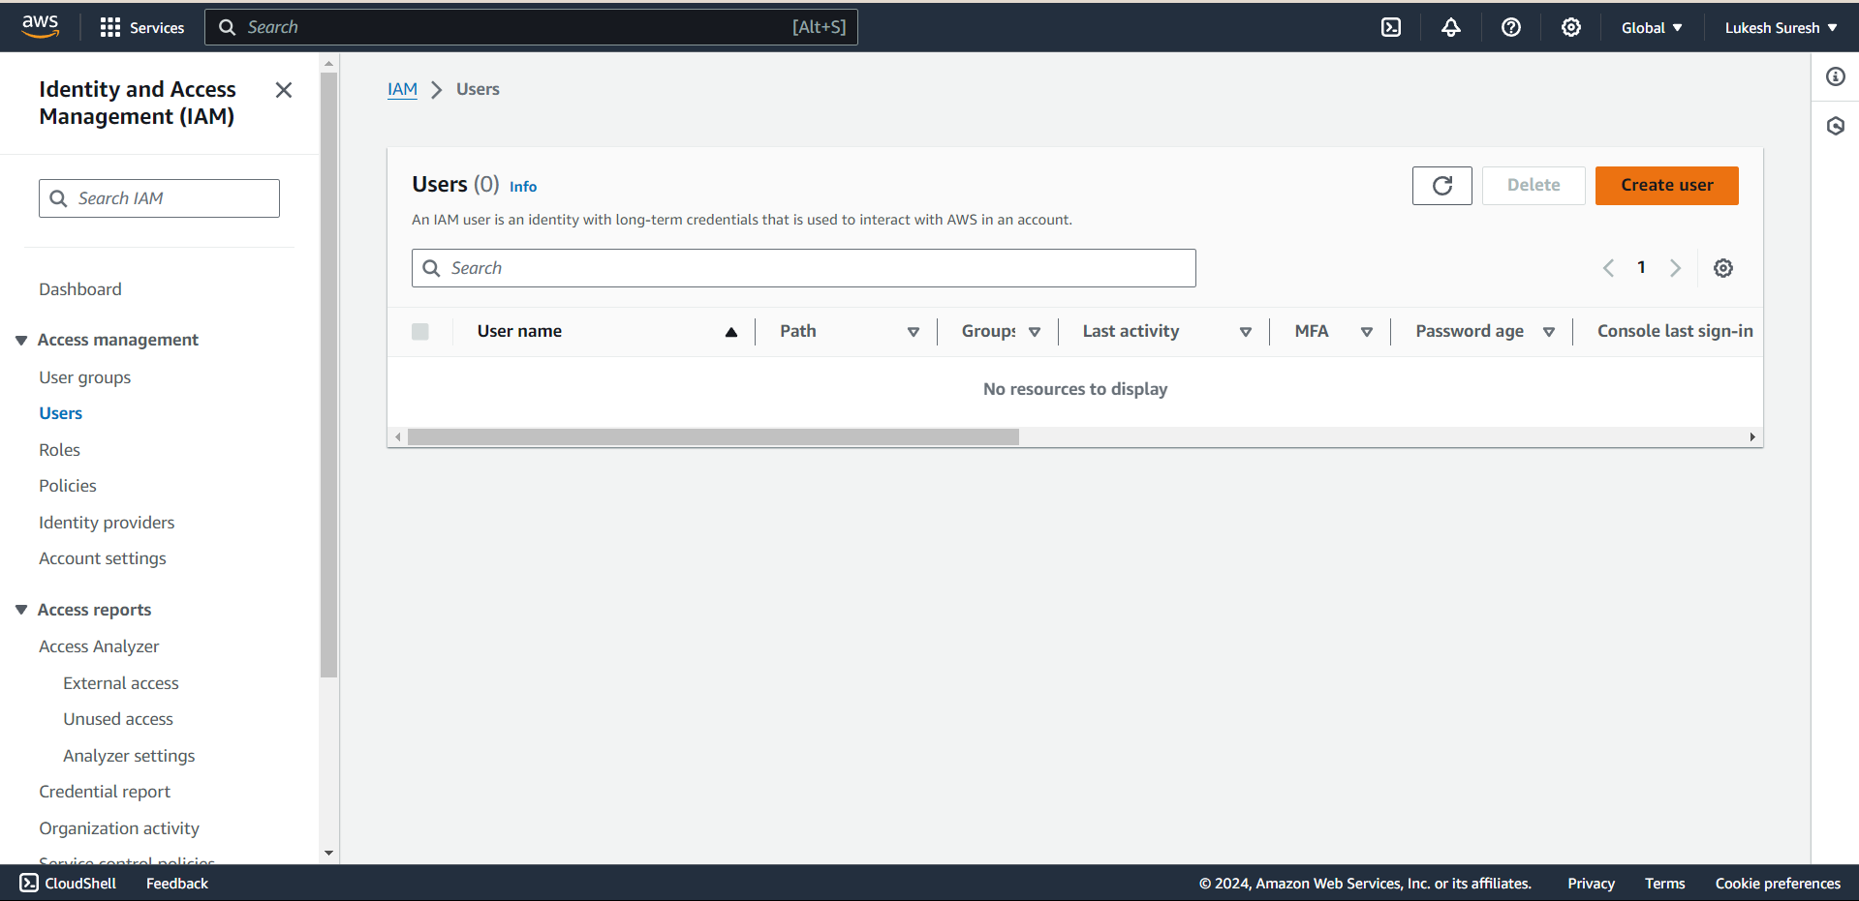Collapse the Access management section

pos(21,340)
